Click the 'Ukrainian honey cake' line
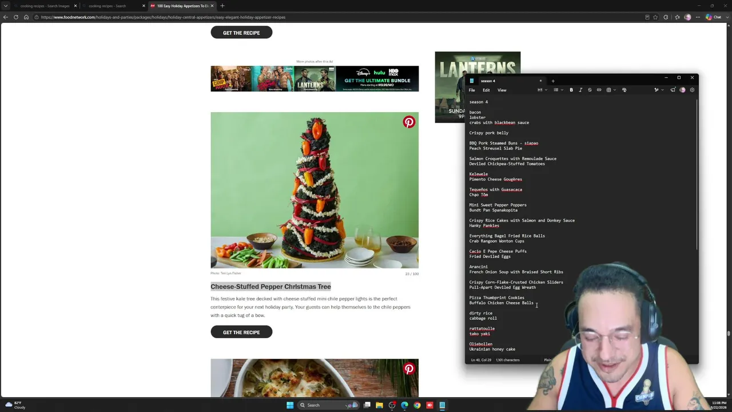The height and width of the screenshot is (412, 732). coord(492,349)
